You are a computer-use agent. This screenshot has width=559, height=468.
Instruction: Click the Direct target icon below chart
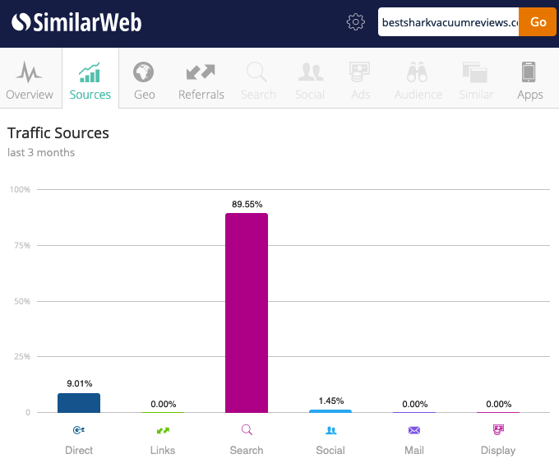(79, 430)
